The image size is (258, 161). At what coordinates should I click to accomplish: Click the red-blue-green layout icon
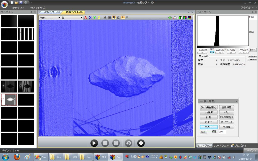pos(185,18)
